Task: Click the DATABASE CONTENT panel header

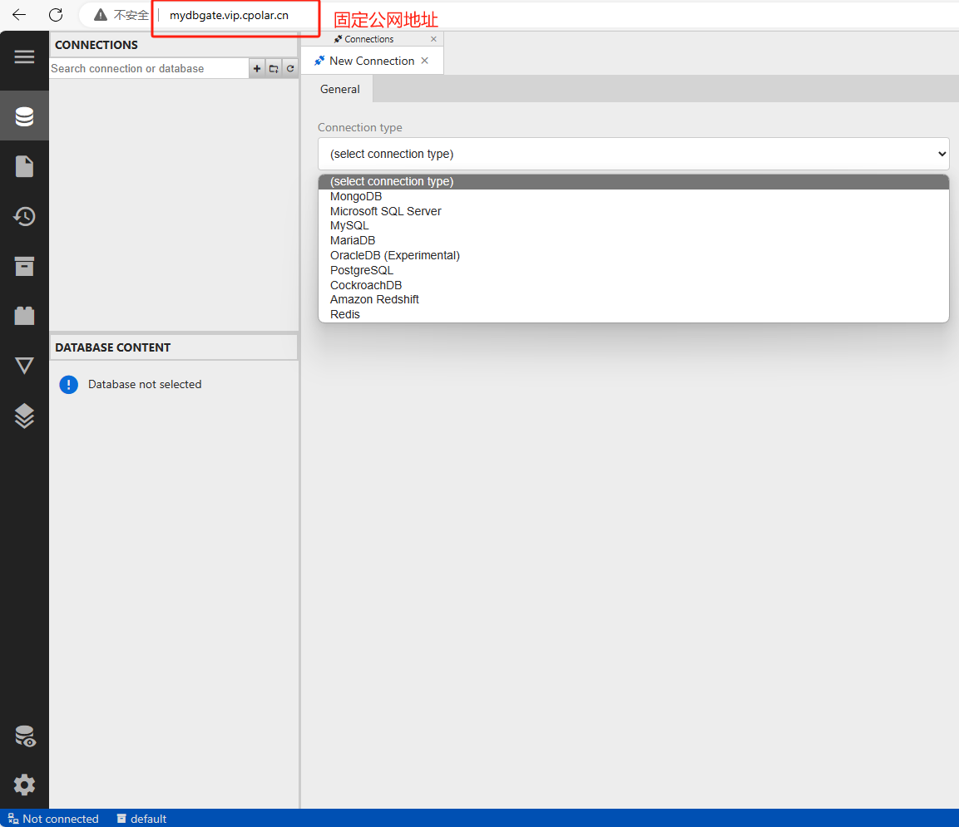Action: 173,347
